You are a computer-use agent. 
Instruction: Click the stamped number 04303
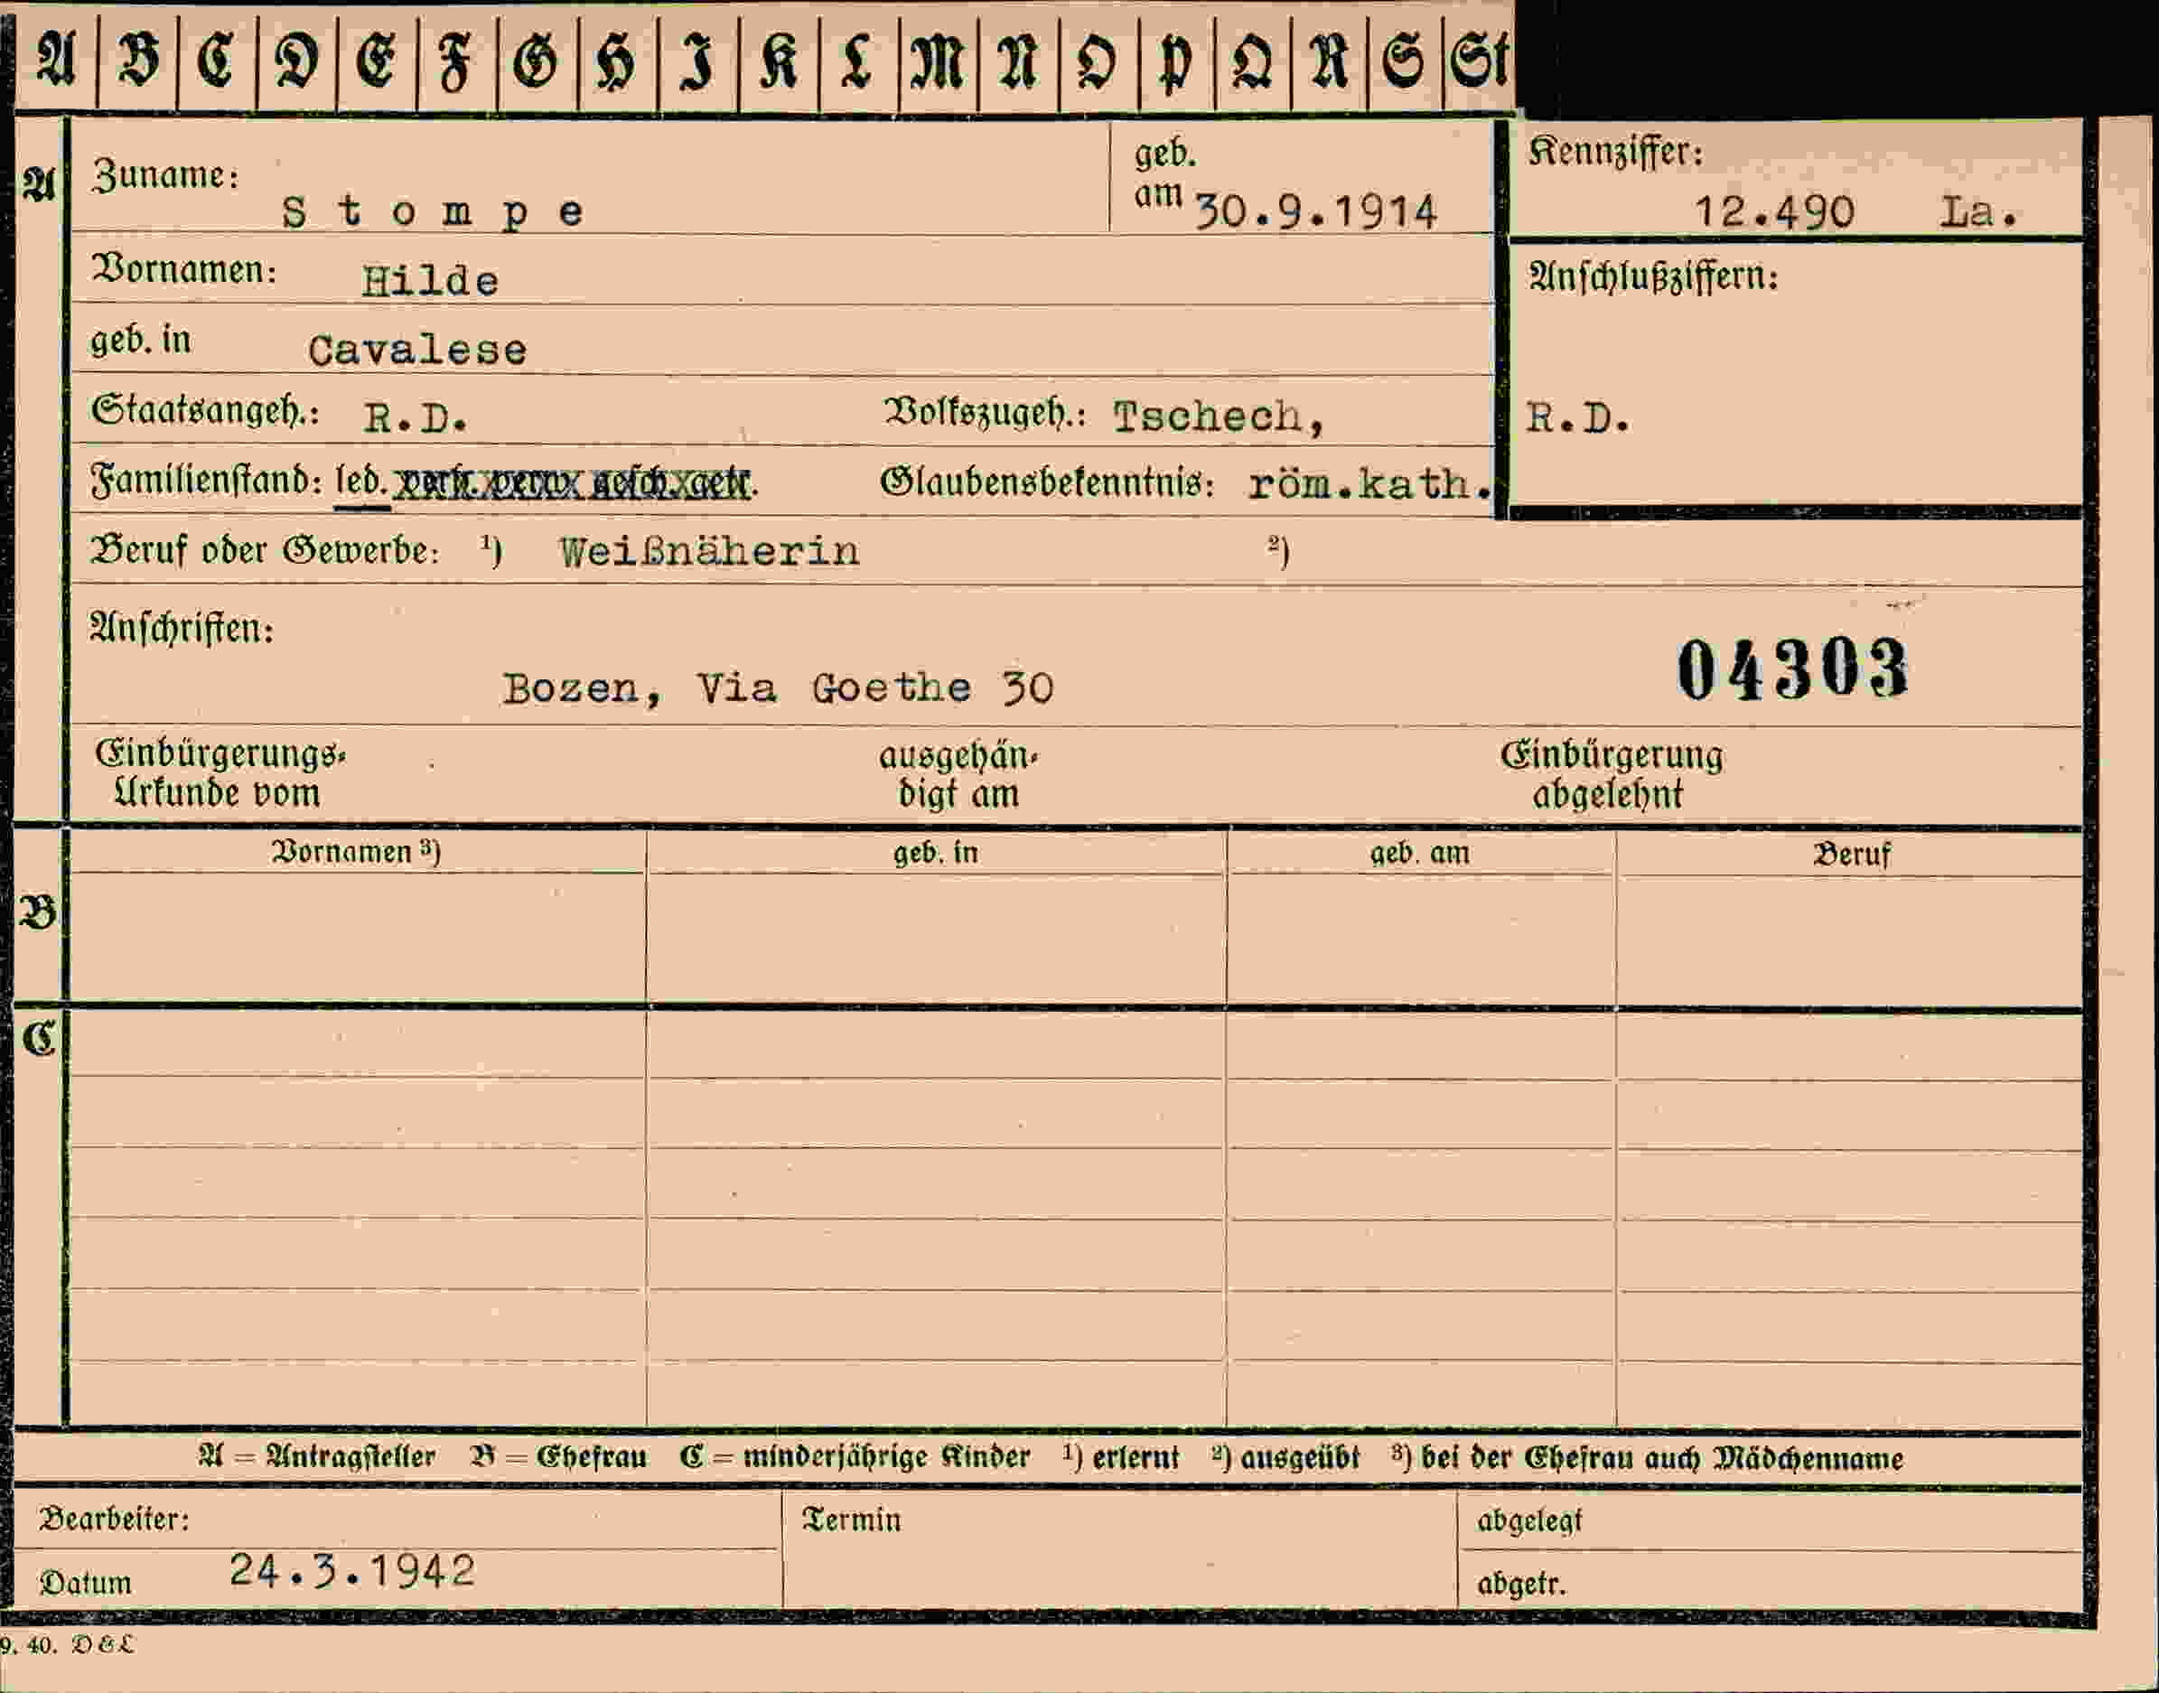coord(1792,670)
